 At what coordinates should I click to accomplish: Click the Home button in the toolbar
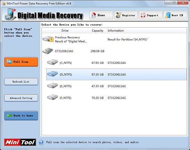pyautogui.click(x=101, y=15)
